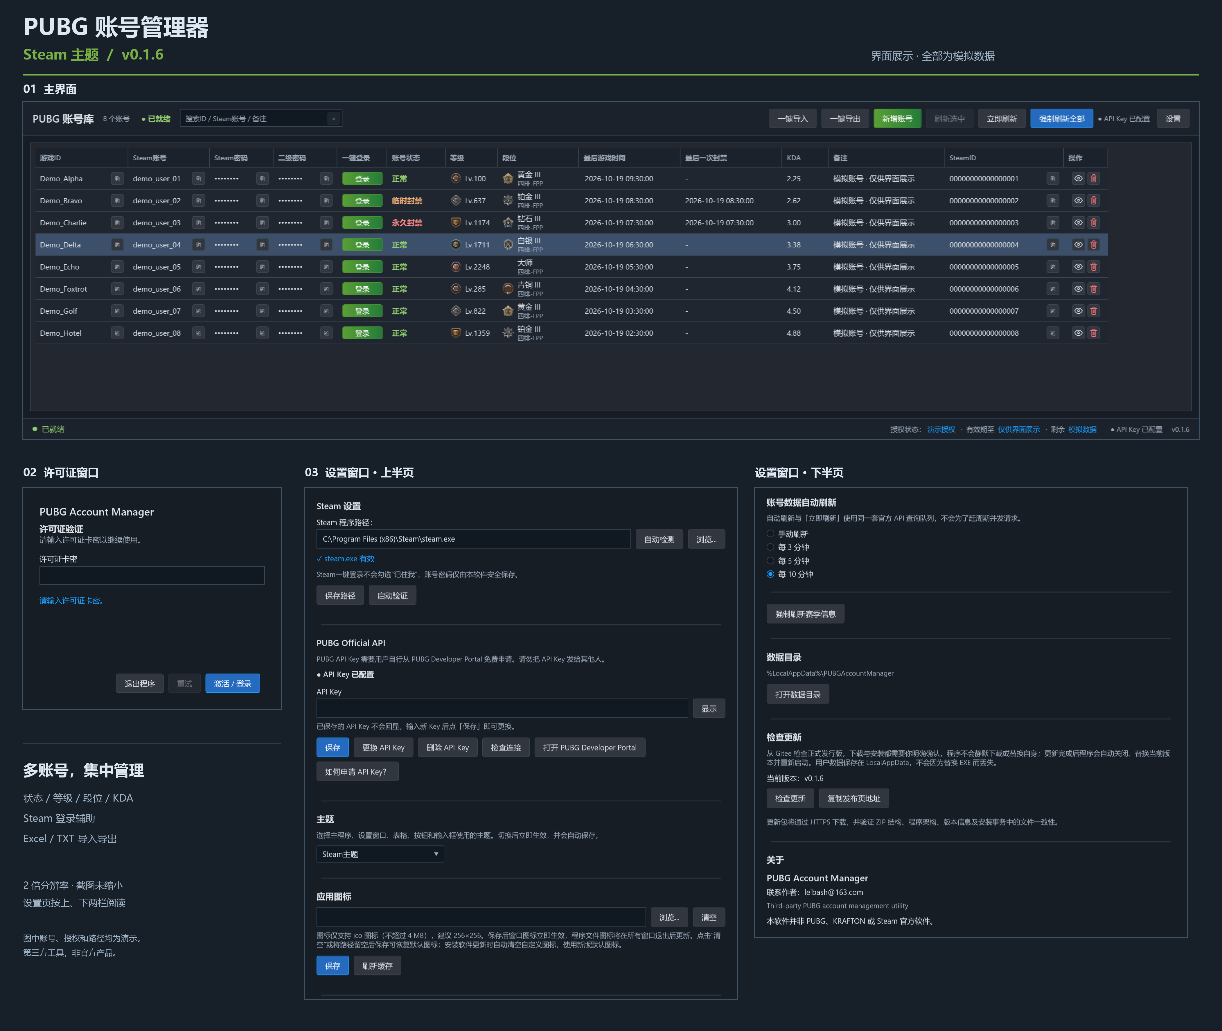Screen dimensions: 1222x1031
Task: Copy secondary password in Demo_Delta row
Action: coord(326,245)
